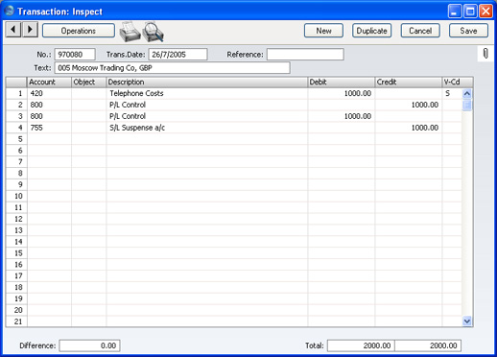Click the empty Reference field
This screenshot has height=357, width=497.
coord(305,55)
